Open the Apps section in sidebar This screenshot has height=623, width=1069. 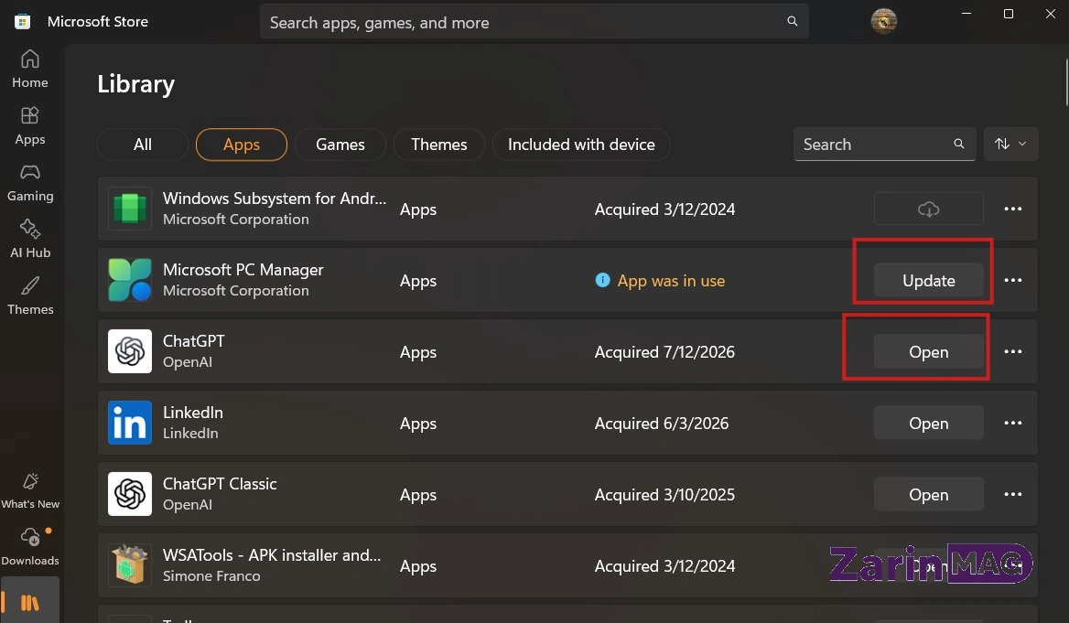pos(30,126)
